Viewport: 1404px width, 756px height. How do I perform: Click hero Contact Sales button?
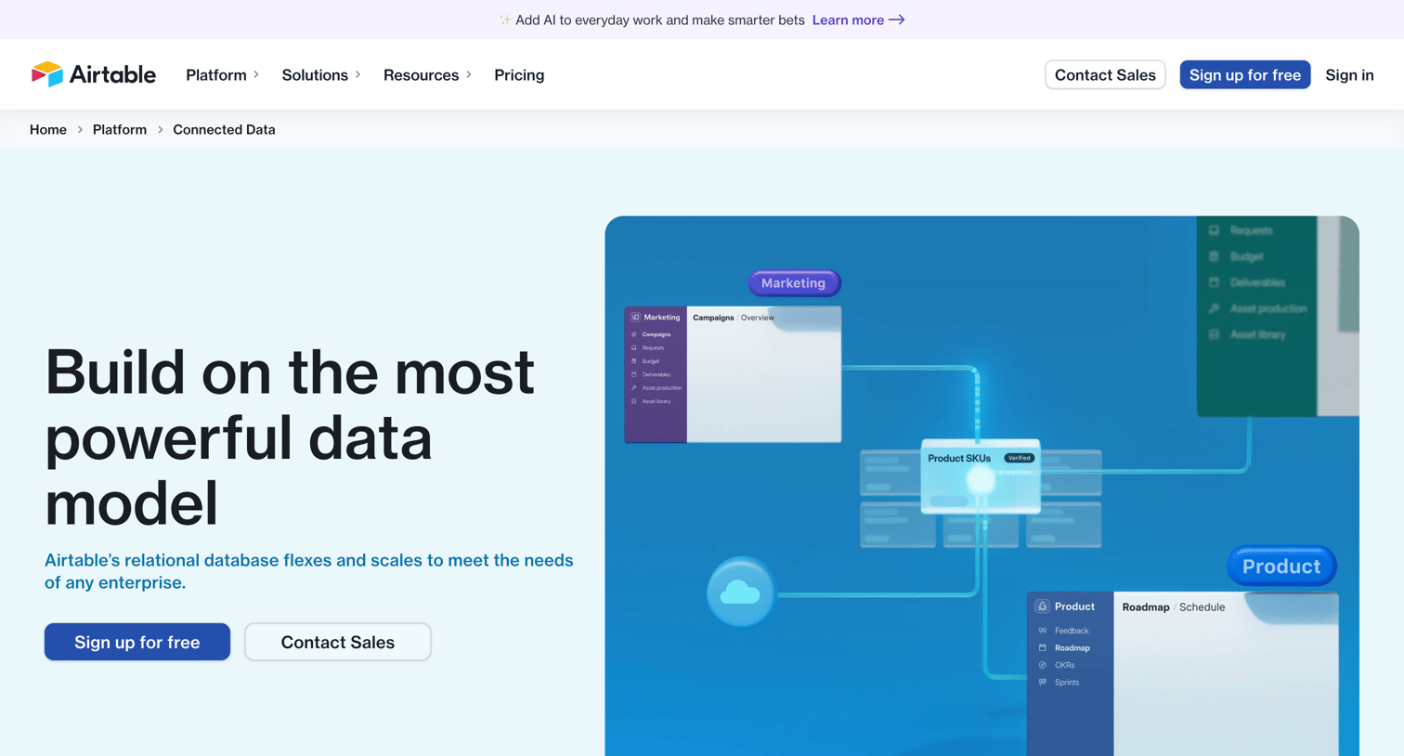338,642
